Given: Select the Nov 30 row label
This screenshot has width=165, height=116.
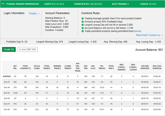Looking at the screenshot, I should (x=7, y=109).
